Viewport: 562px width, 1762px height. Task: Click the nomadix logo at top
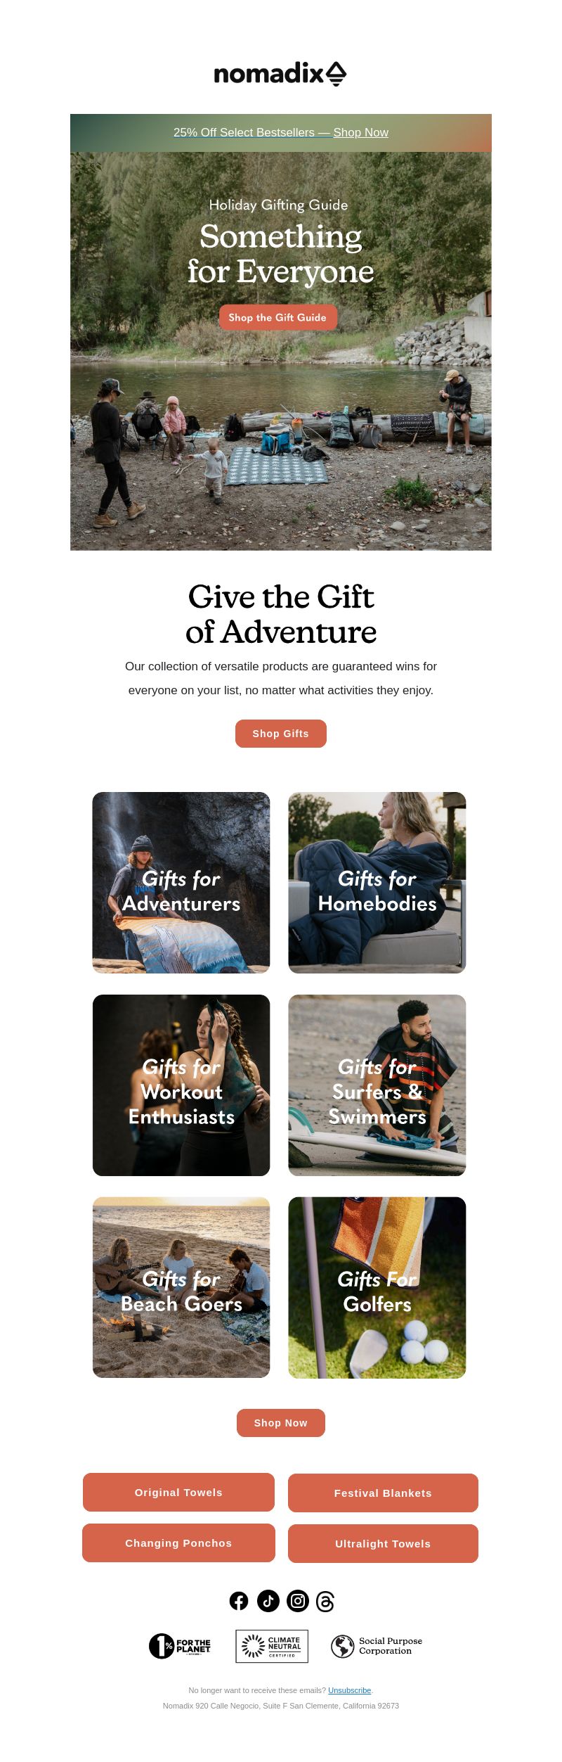click(280, 73)
